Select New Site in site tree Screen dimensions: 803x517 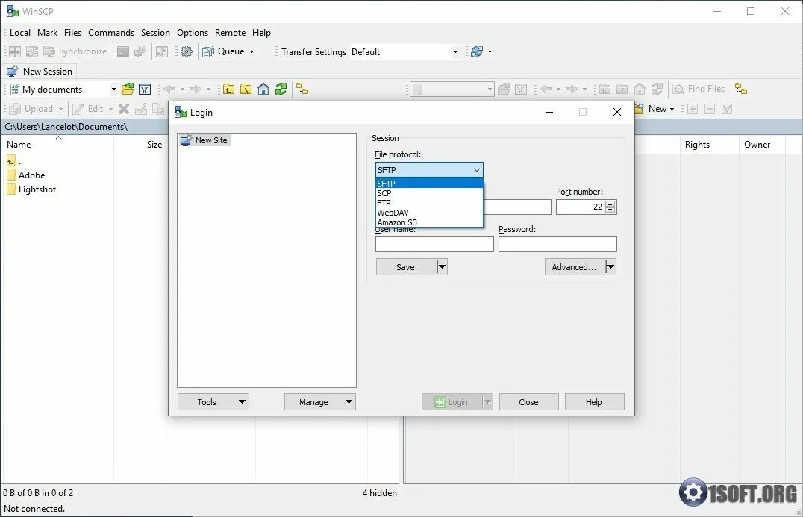click(204, 140)
